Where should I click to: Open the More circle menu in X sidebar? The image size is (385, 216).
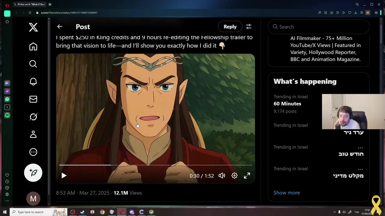(33, 152)
